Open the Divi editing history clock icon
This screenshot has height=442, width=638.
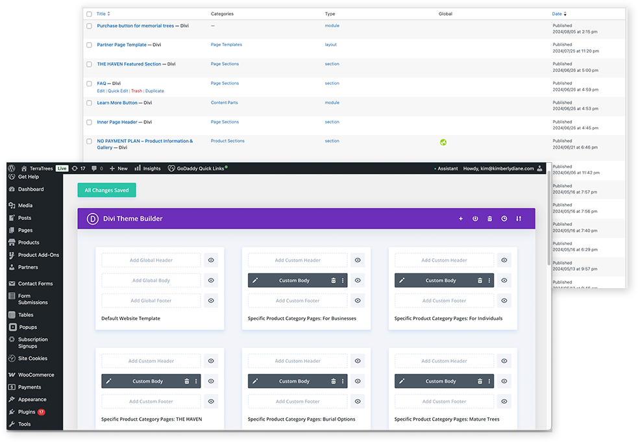504,219
